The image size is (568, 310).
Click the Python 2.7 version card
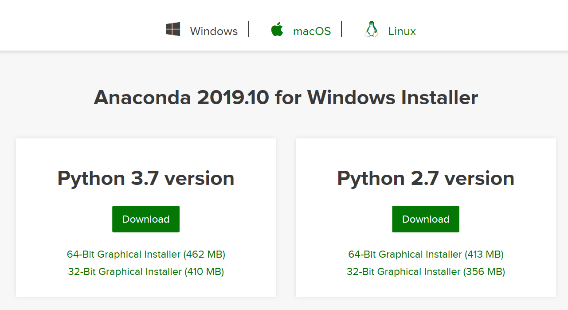(x=425, y=178)
